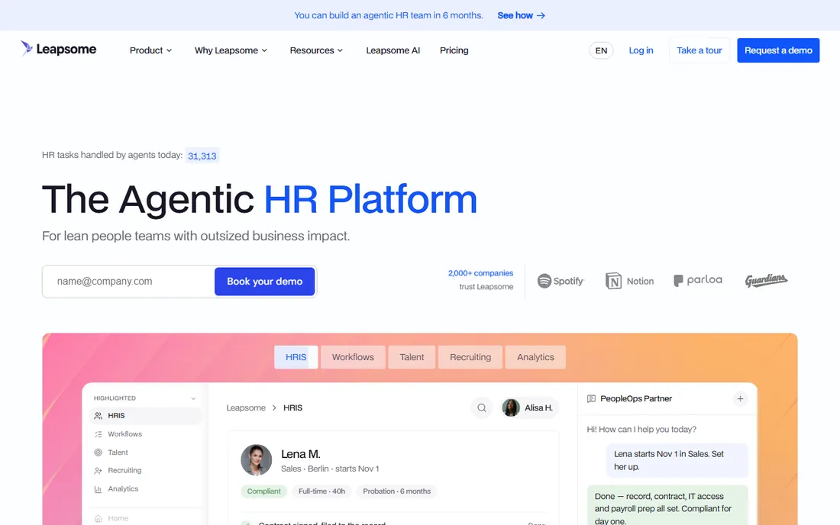Switch to the Analytics tab

pos(535,357)
